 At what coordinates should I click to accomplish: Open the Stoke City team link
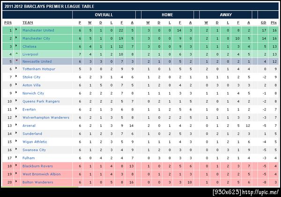31,77
